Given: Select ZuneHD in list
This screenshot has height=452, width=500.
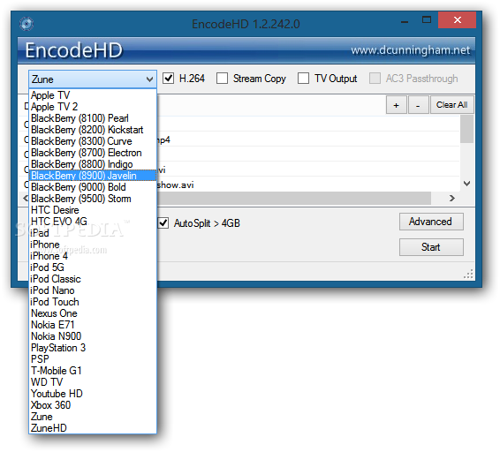Looking at the screenshot, I should coord(93,428).
